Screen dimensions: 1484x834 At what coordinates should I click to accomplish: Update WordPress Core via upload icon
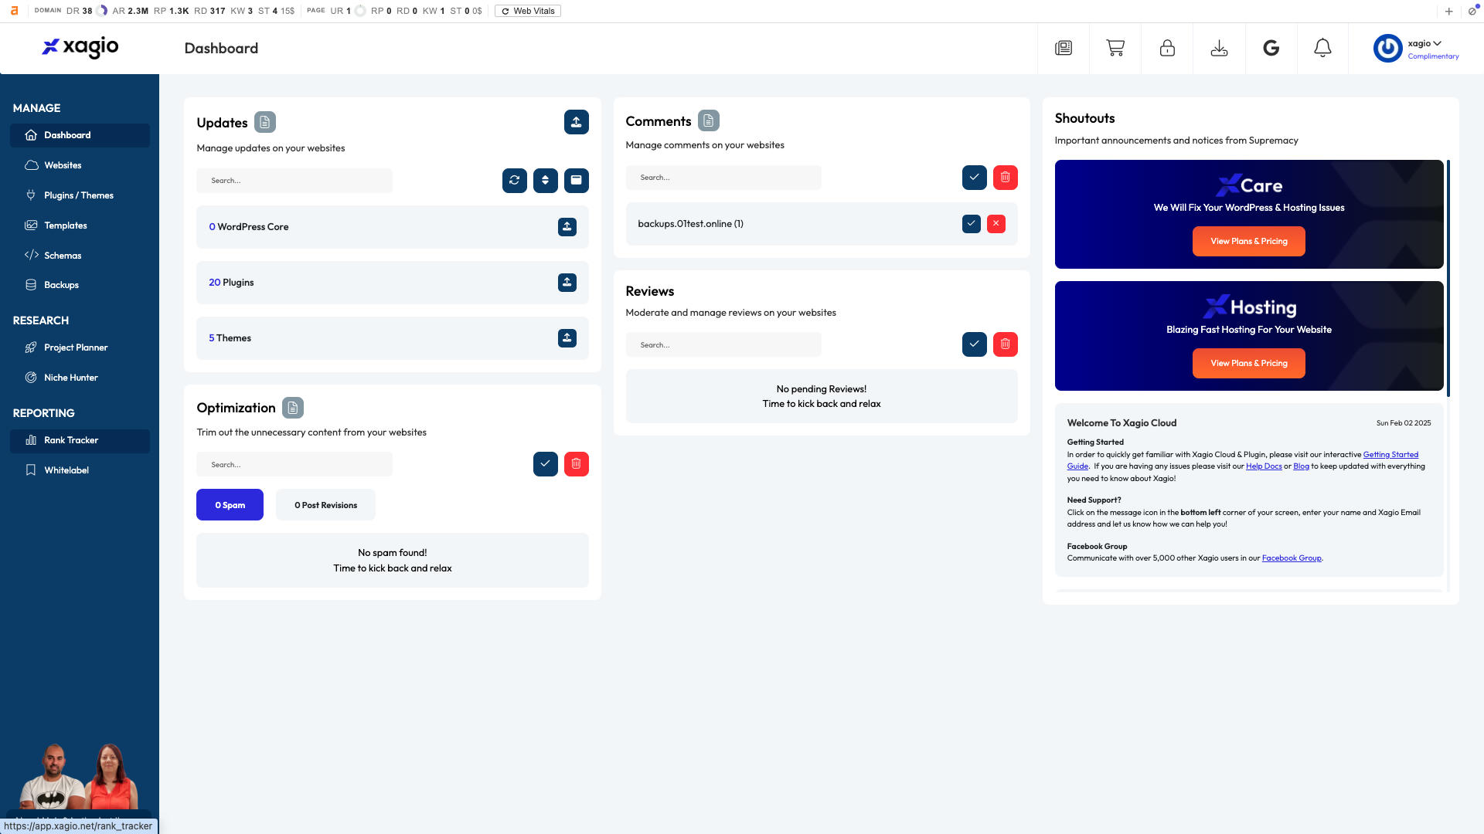tap(567, 226)
